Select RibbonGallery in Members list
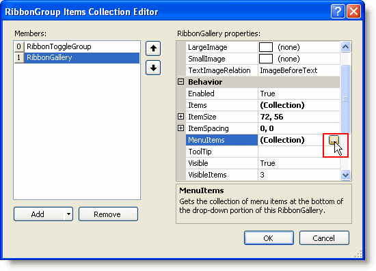Image resolution: width=376 pixels, height=271 pixels. point(82,58)
